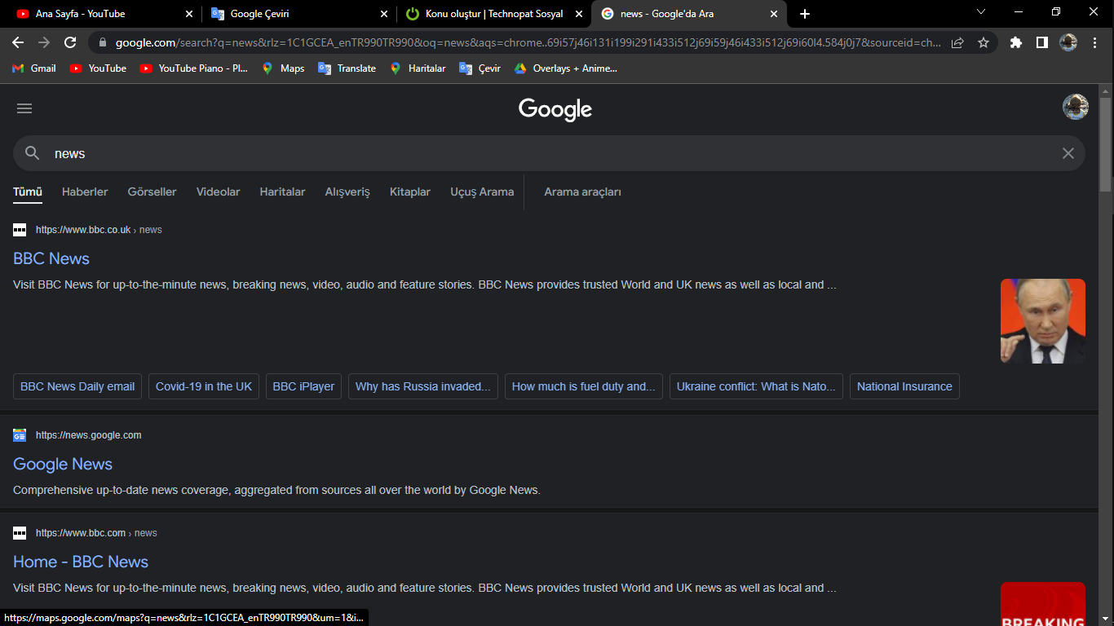Click the browser forward arrow

tap(44, 42)
